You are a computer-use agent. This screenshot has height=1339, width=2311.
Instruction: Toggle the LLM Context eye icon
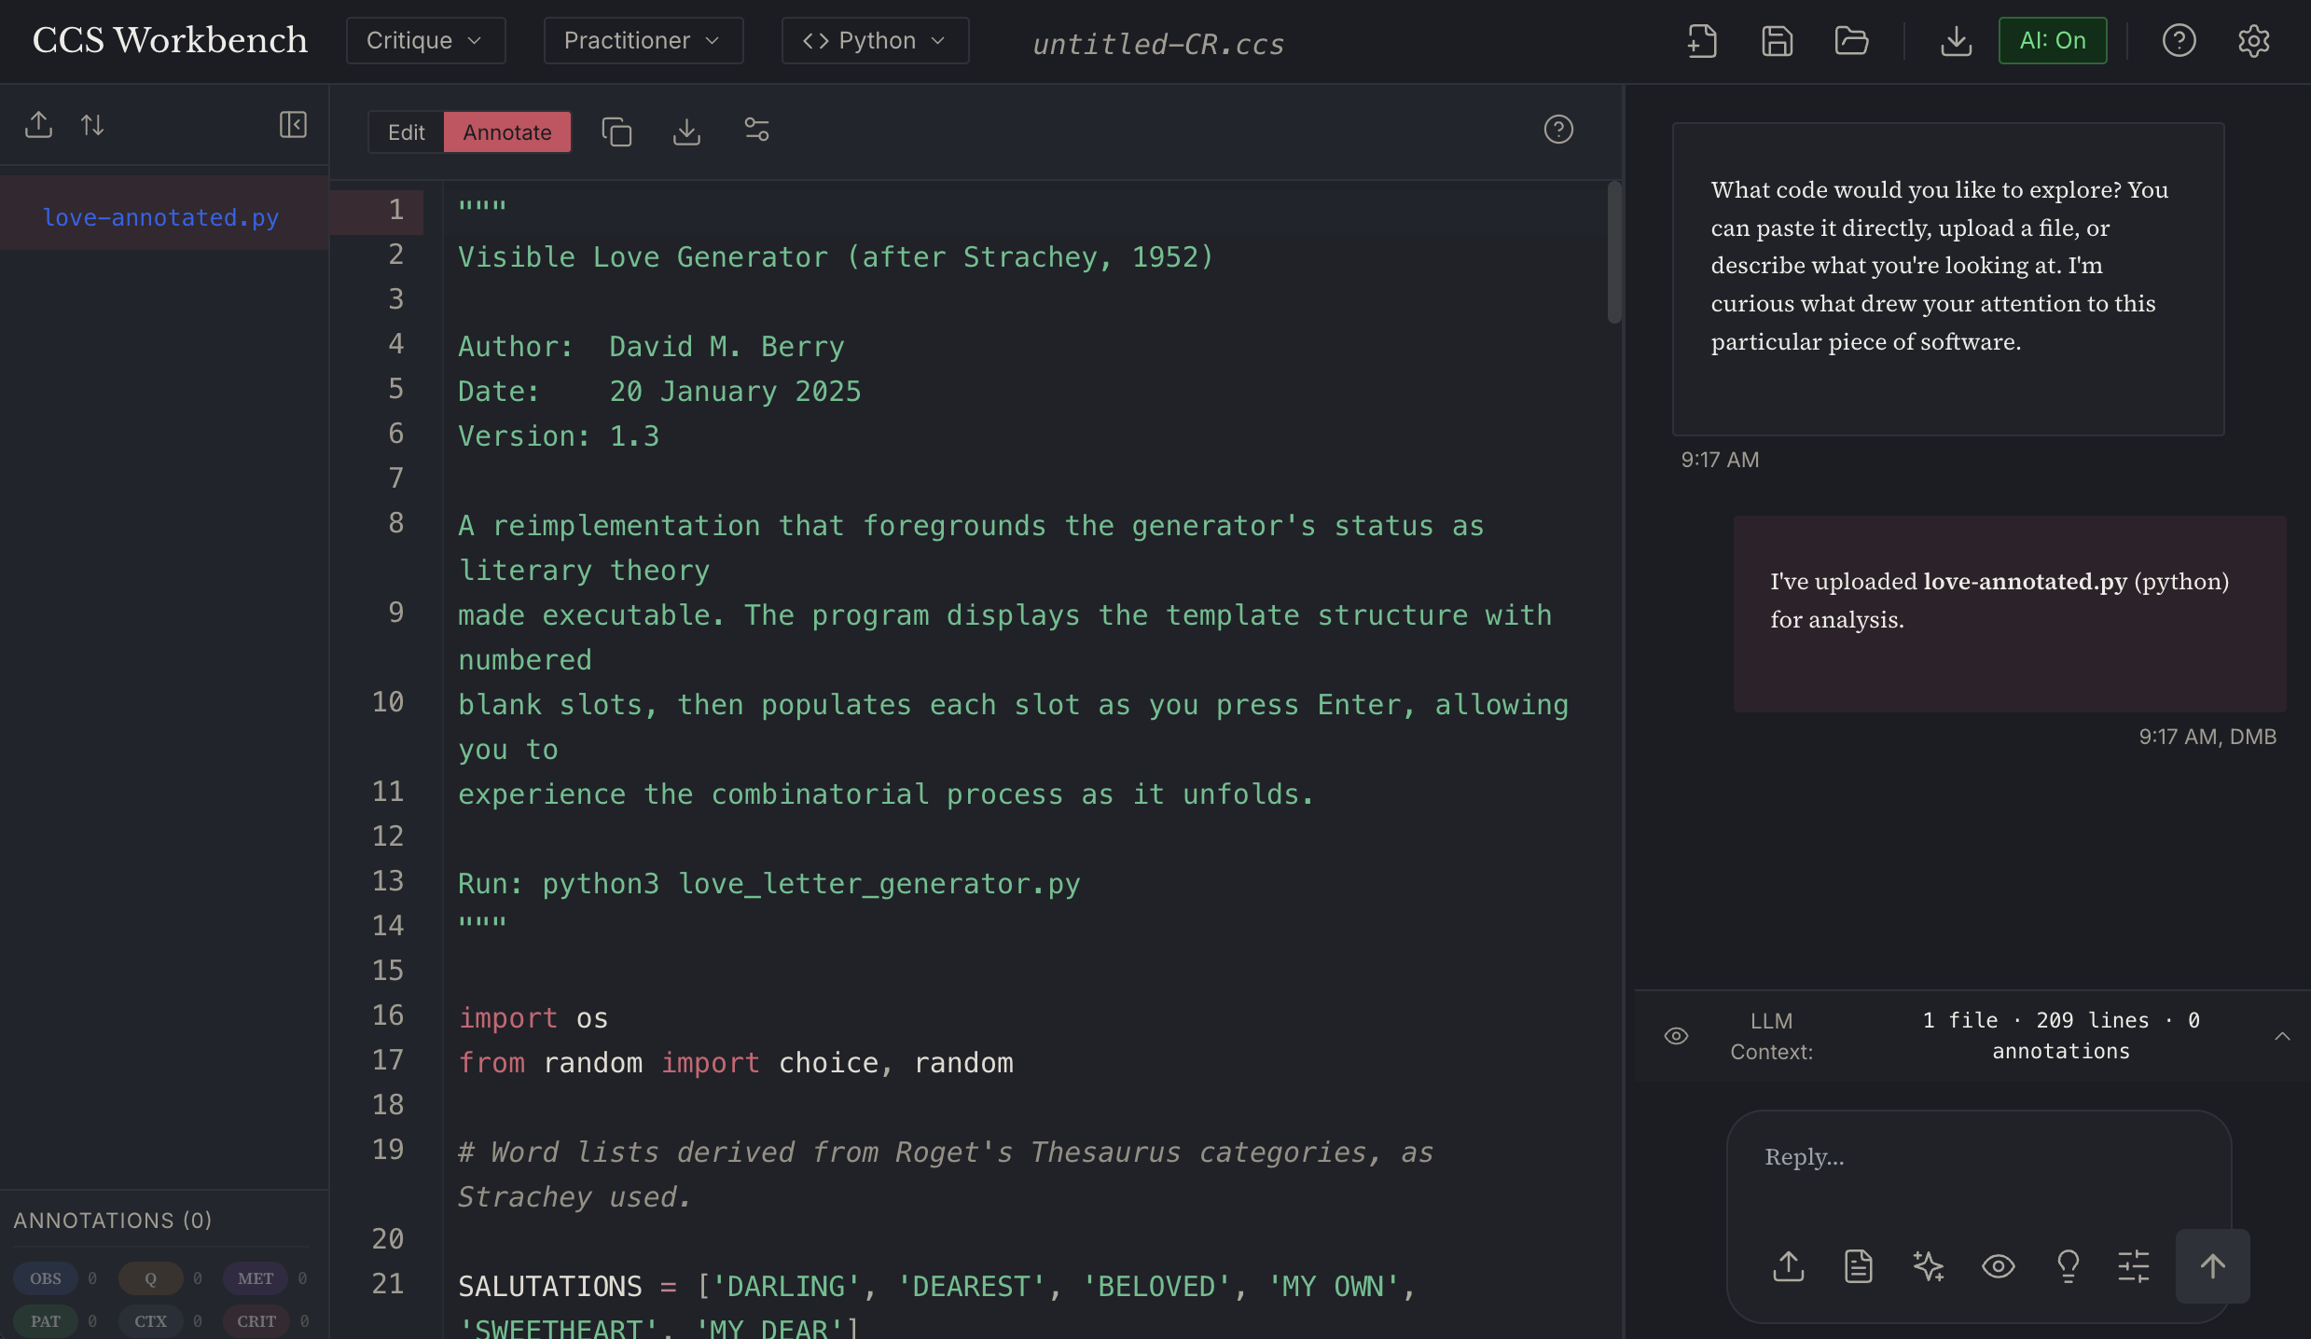click(1676, 1036)
